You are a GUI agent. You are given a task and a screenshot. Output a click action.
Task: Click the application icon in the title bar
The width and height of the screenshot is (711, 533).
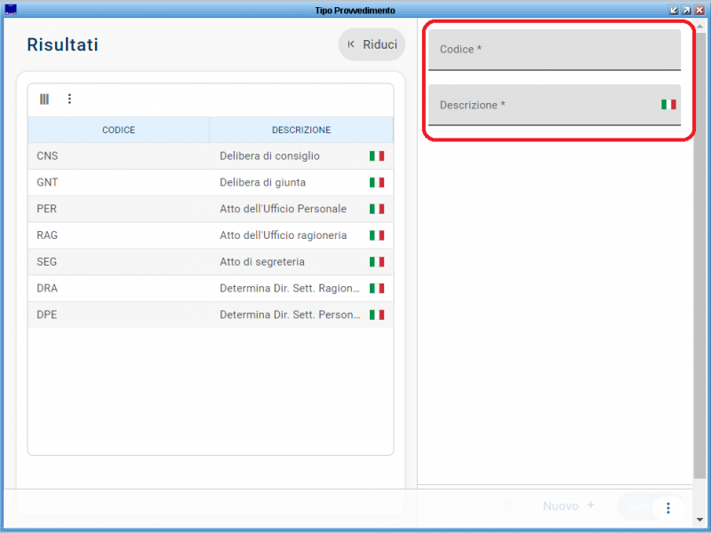10,10
